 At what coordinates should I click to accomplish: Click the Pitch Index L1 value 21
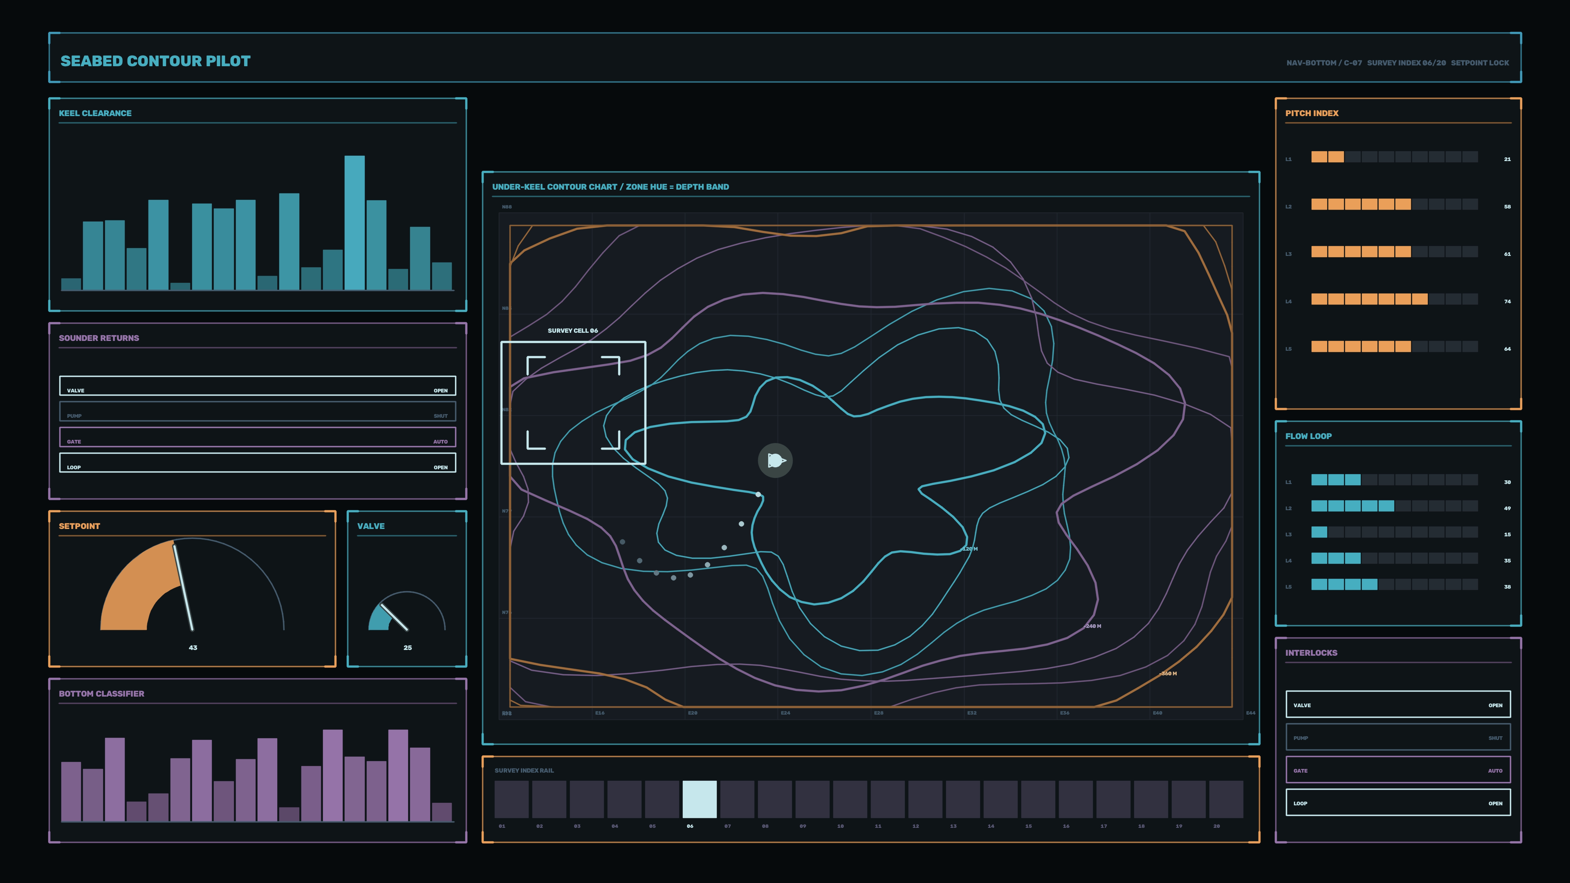[x=1507, y=160]
